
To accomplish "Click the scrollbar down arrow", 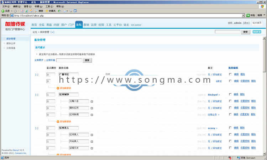I will coord(264,154).
